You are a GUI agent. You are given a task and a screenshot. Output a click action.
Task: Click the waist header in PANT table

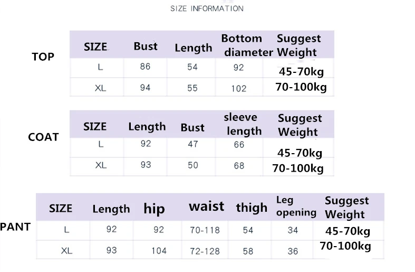[206, 207]
